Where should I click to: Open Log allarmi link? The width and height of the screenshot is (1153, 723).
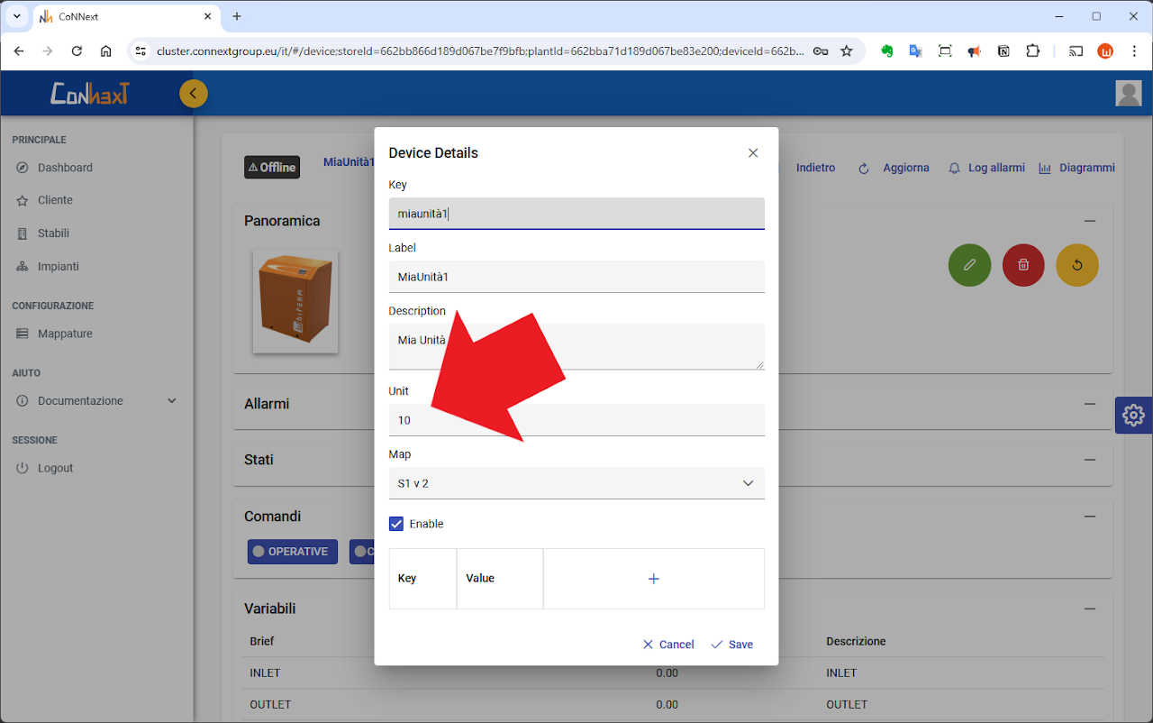point(986,168)
